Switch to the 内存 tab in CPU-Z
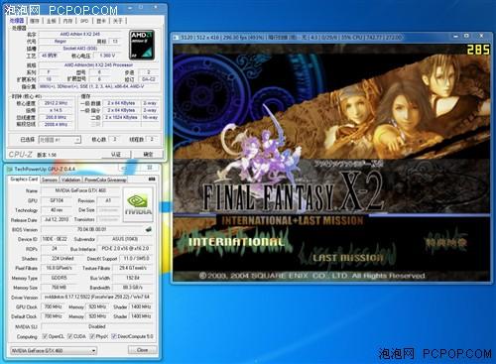The height and width of the screenshot is (364, 496). pyautogui.click(x=67, y=21)
